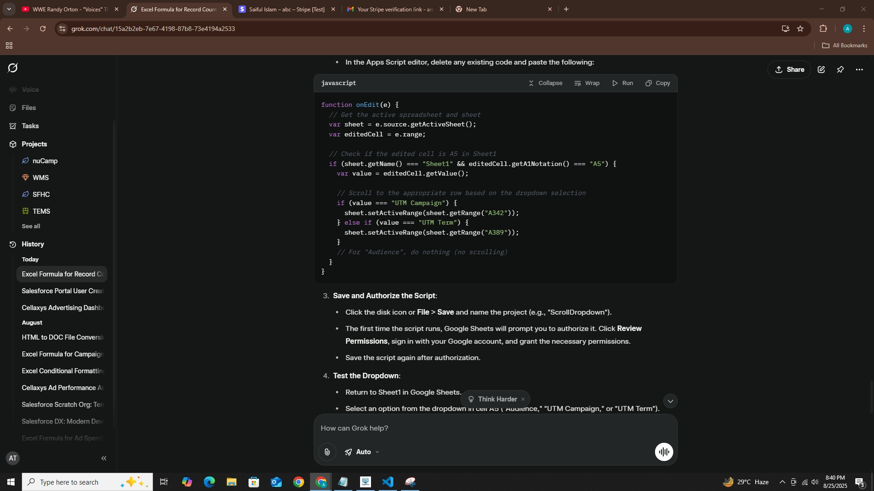Open Salesforce Portal User history chat
The height and width of the screenshot is (491, 874).
coord(62,291)
